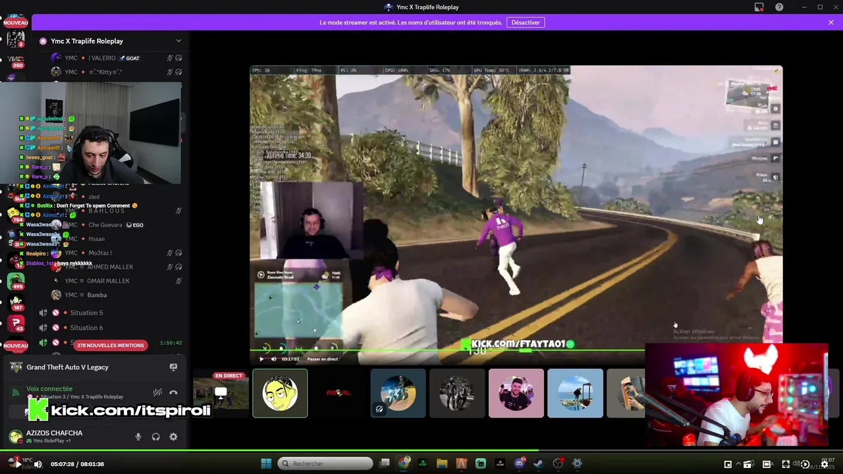Enter fullscreen on the video player
843x474 pixels.
786,464
